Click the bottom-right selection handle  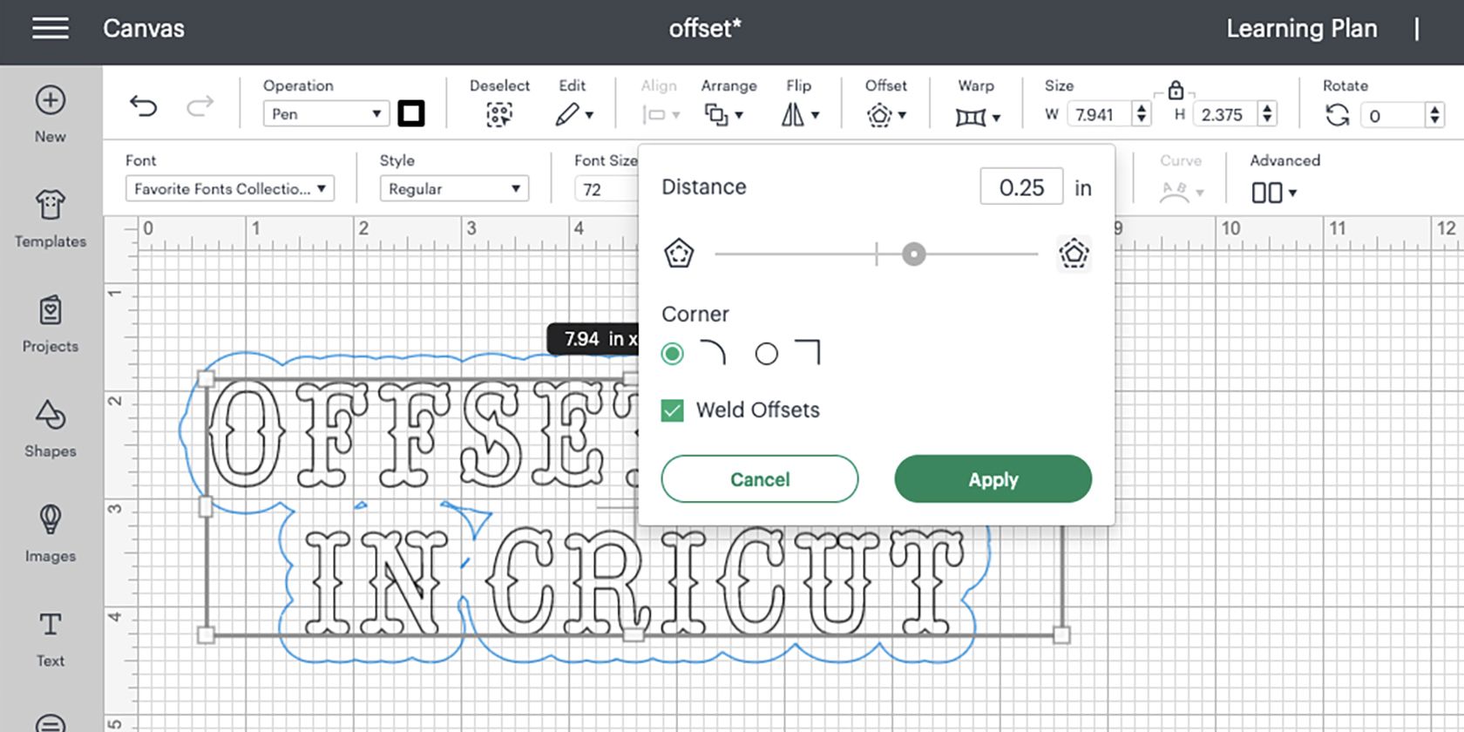point(1061,635)
